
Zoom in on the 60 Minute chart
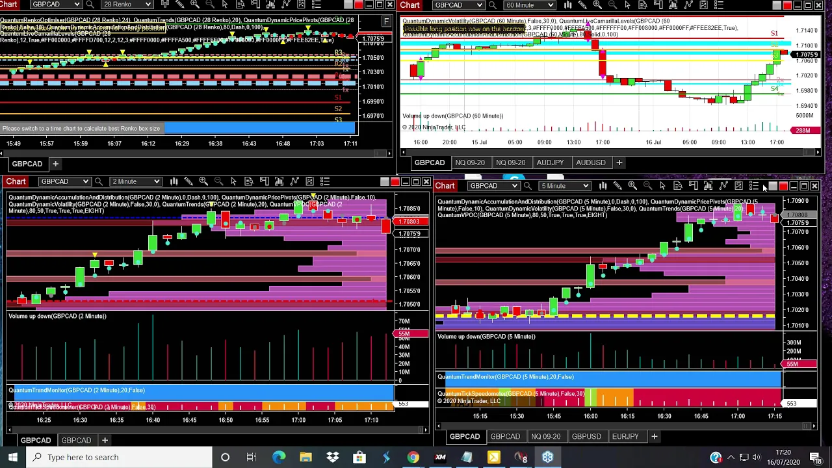(597, 5)
